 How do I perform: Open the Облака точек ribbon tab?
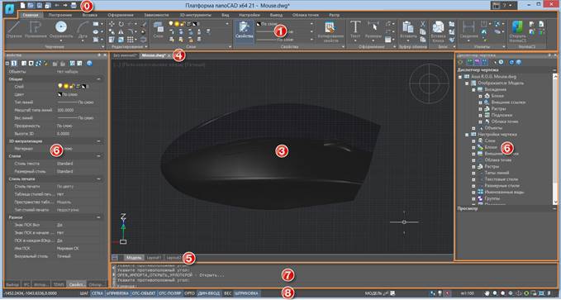[305, 15]
